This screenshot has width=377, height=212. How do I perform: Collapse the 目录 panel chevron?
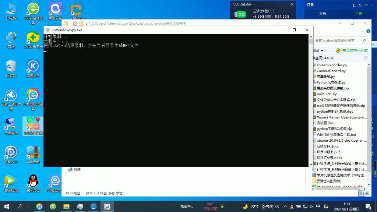[372, 5]
